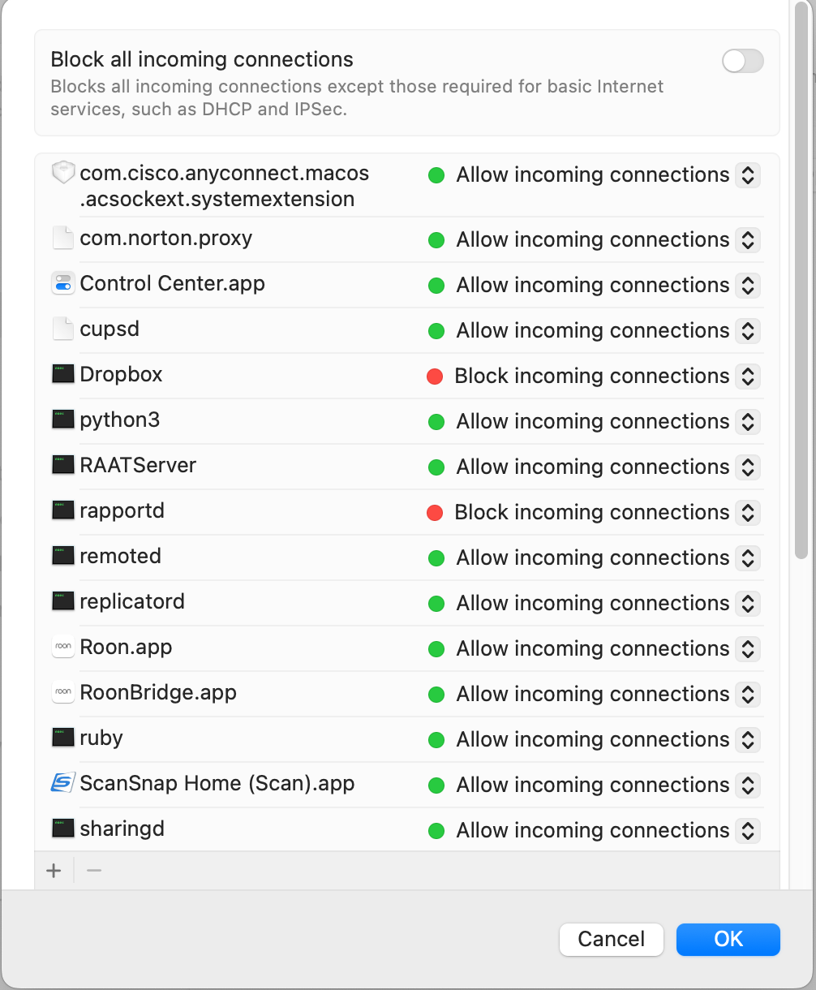
Task: Click the Dropbox executable icon
Action: pyautogui.click(x=62, y=374)
